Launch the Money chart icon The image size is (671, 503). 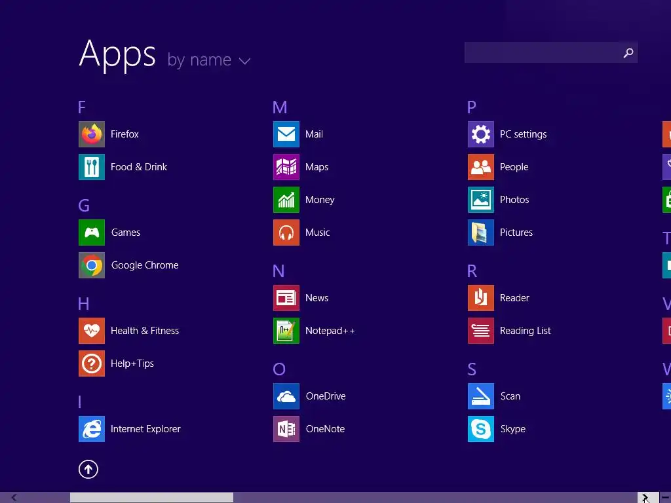click(x=286, y=200)
